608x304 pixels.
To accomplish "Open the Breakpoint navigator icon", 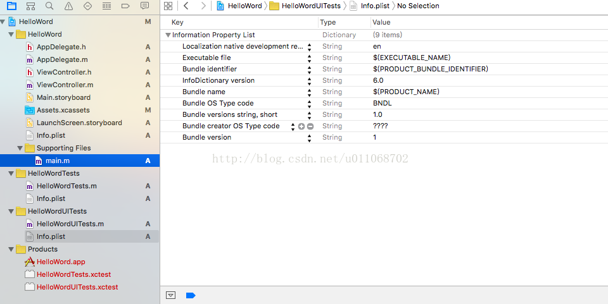I will (125, 6).
